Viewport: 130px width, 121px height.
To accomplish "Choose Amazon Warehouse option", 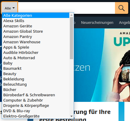I will (x=36, y=42).
